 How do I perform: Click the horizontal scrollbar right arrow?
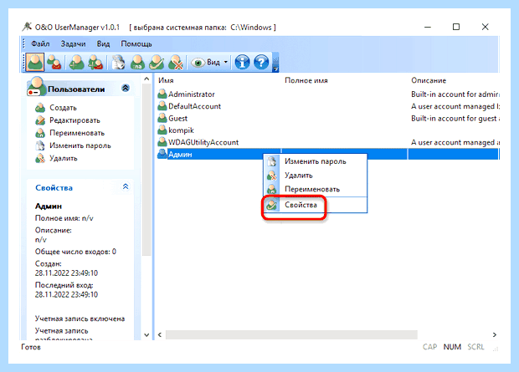point(494,334)
